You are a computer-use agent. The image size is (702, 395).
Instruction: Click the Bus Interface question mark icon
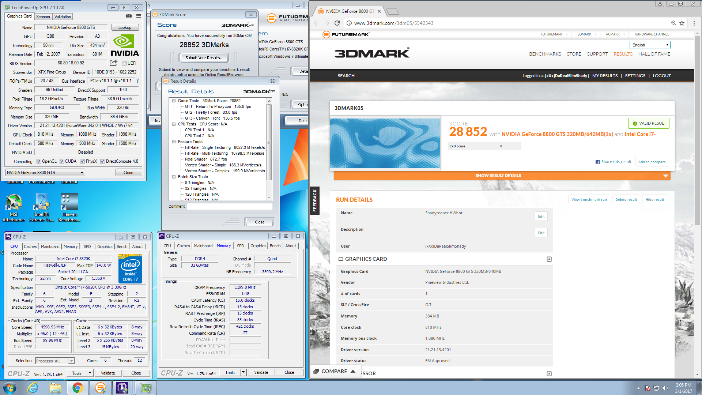(x=137, y=81)
